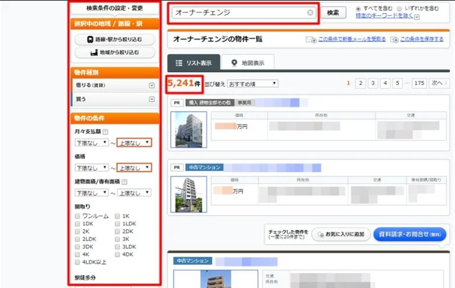Viewport: 455px width, 288px height.
Task: Go to page 3 of results
Action: (373, 84)
